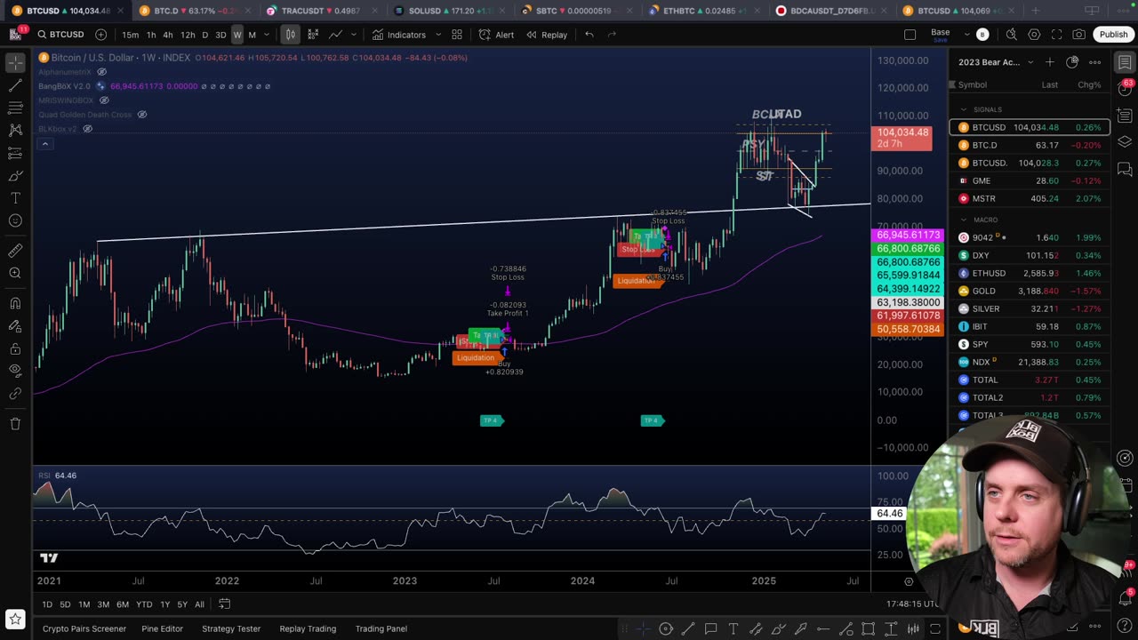
Task: Add symbol to compare with plus icon
Action: 100,35
